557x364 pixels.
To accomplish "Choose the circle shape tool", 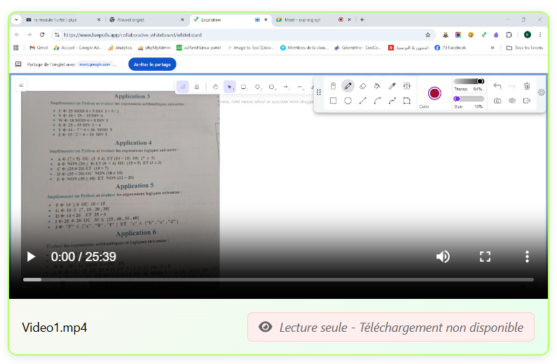I will [x=348, y=101].
